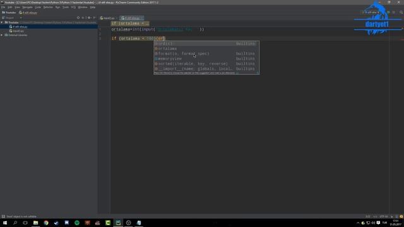Choose __import__ from the completion list
Image resolution: width=404 pixels, height=227 pixels.
pos(206,69)
